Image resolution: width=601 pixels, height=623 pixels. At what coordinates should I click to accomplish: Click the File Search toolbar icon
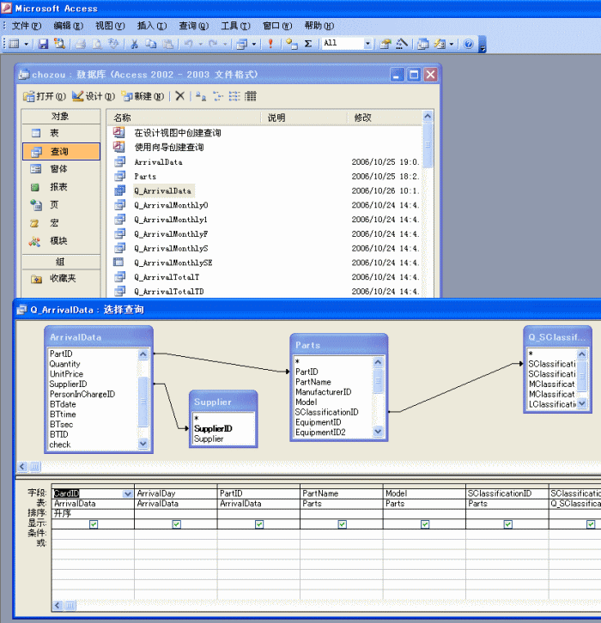pyautogui.click(x=59, y=44)
